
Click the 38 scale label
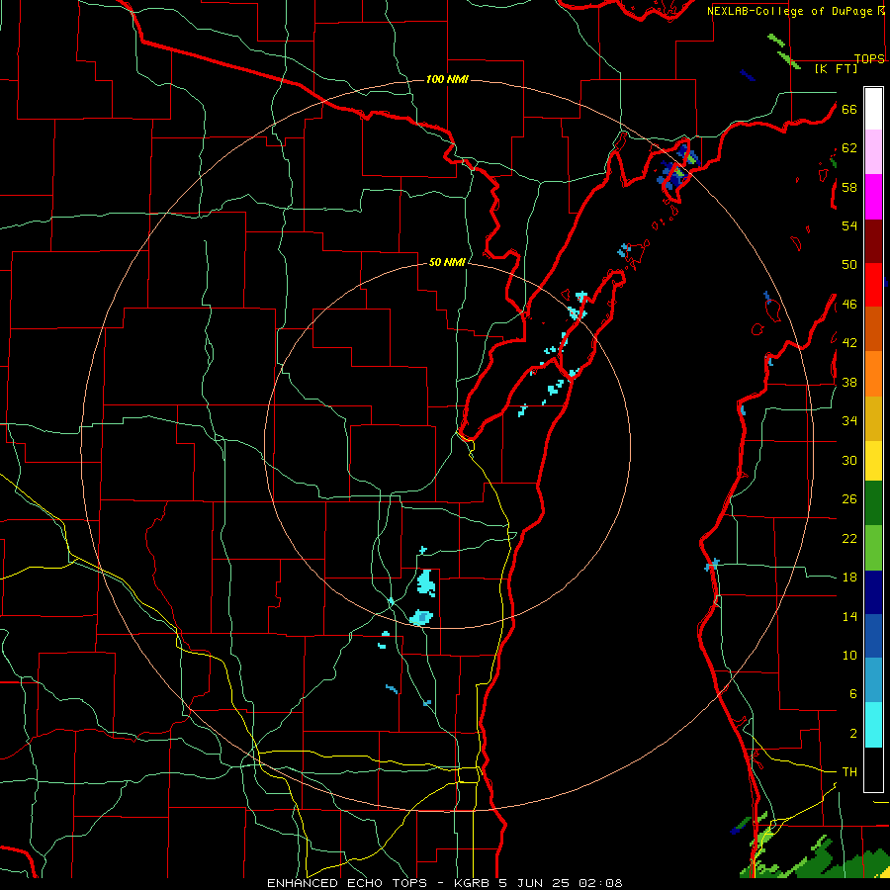coord(849,382)
